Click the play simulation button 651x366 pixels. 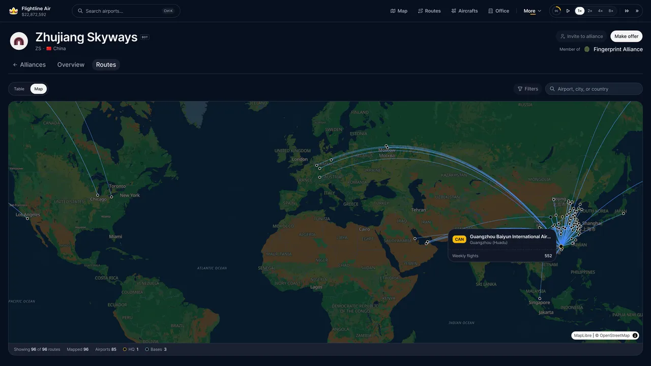568,11
